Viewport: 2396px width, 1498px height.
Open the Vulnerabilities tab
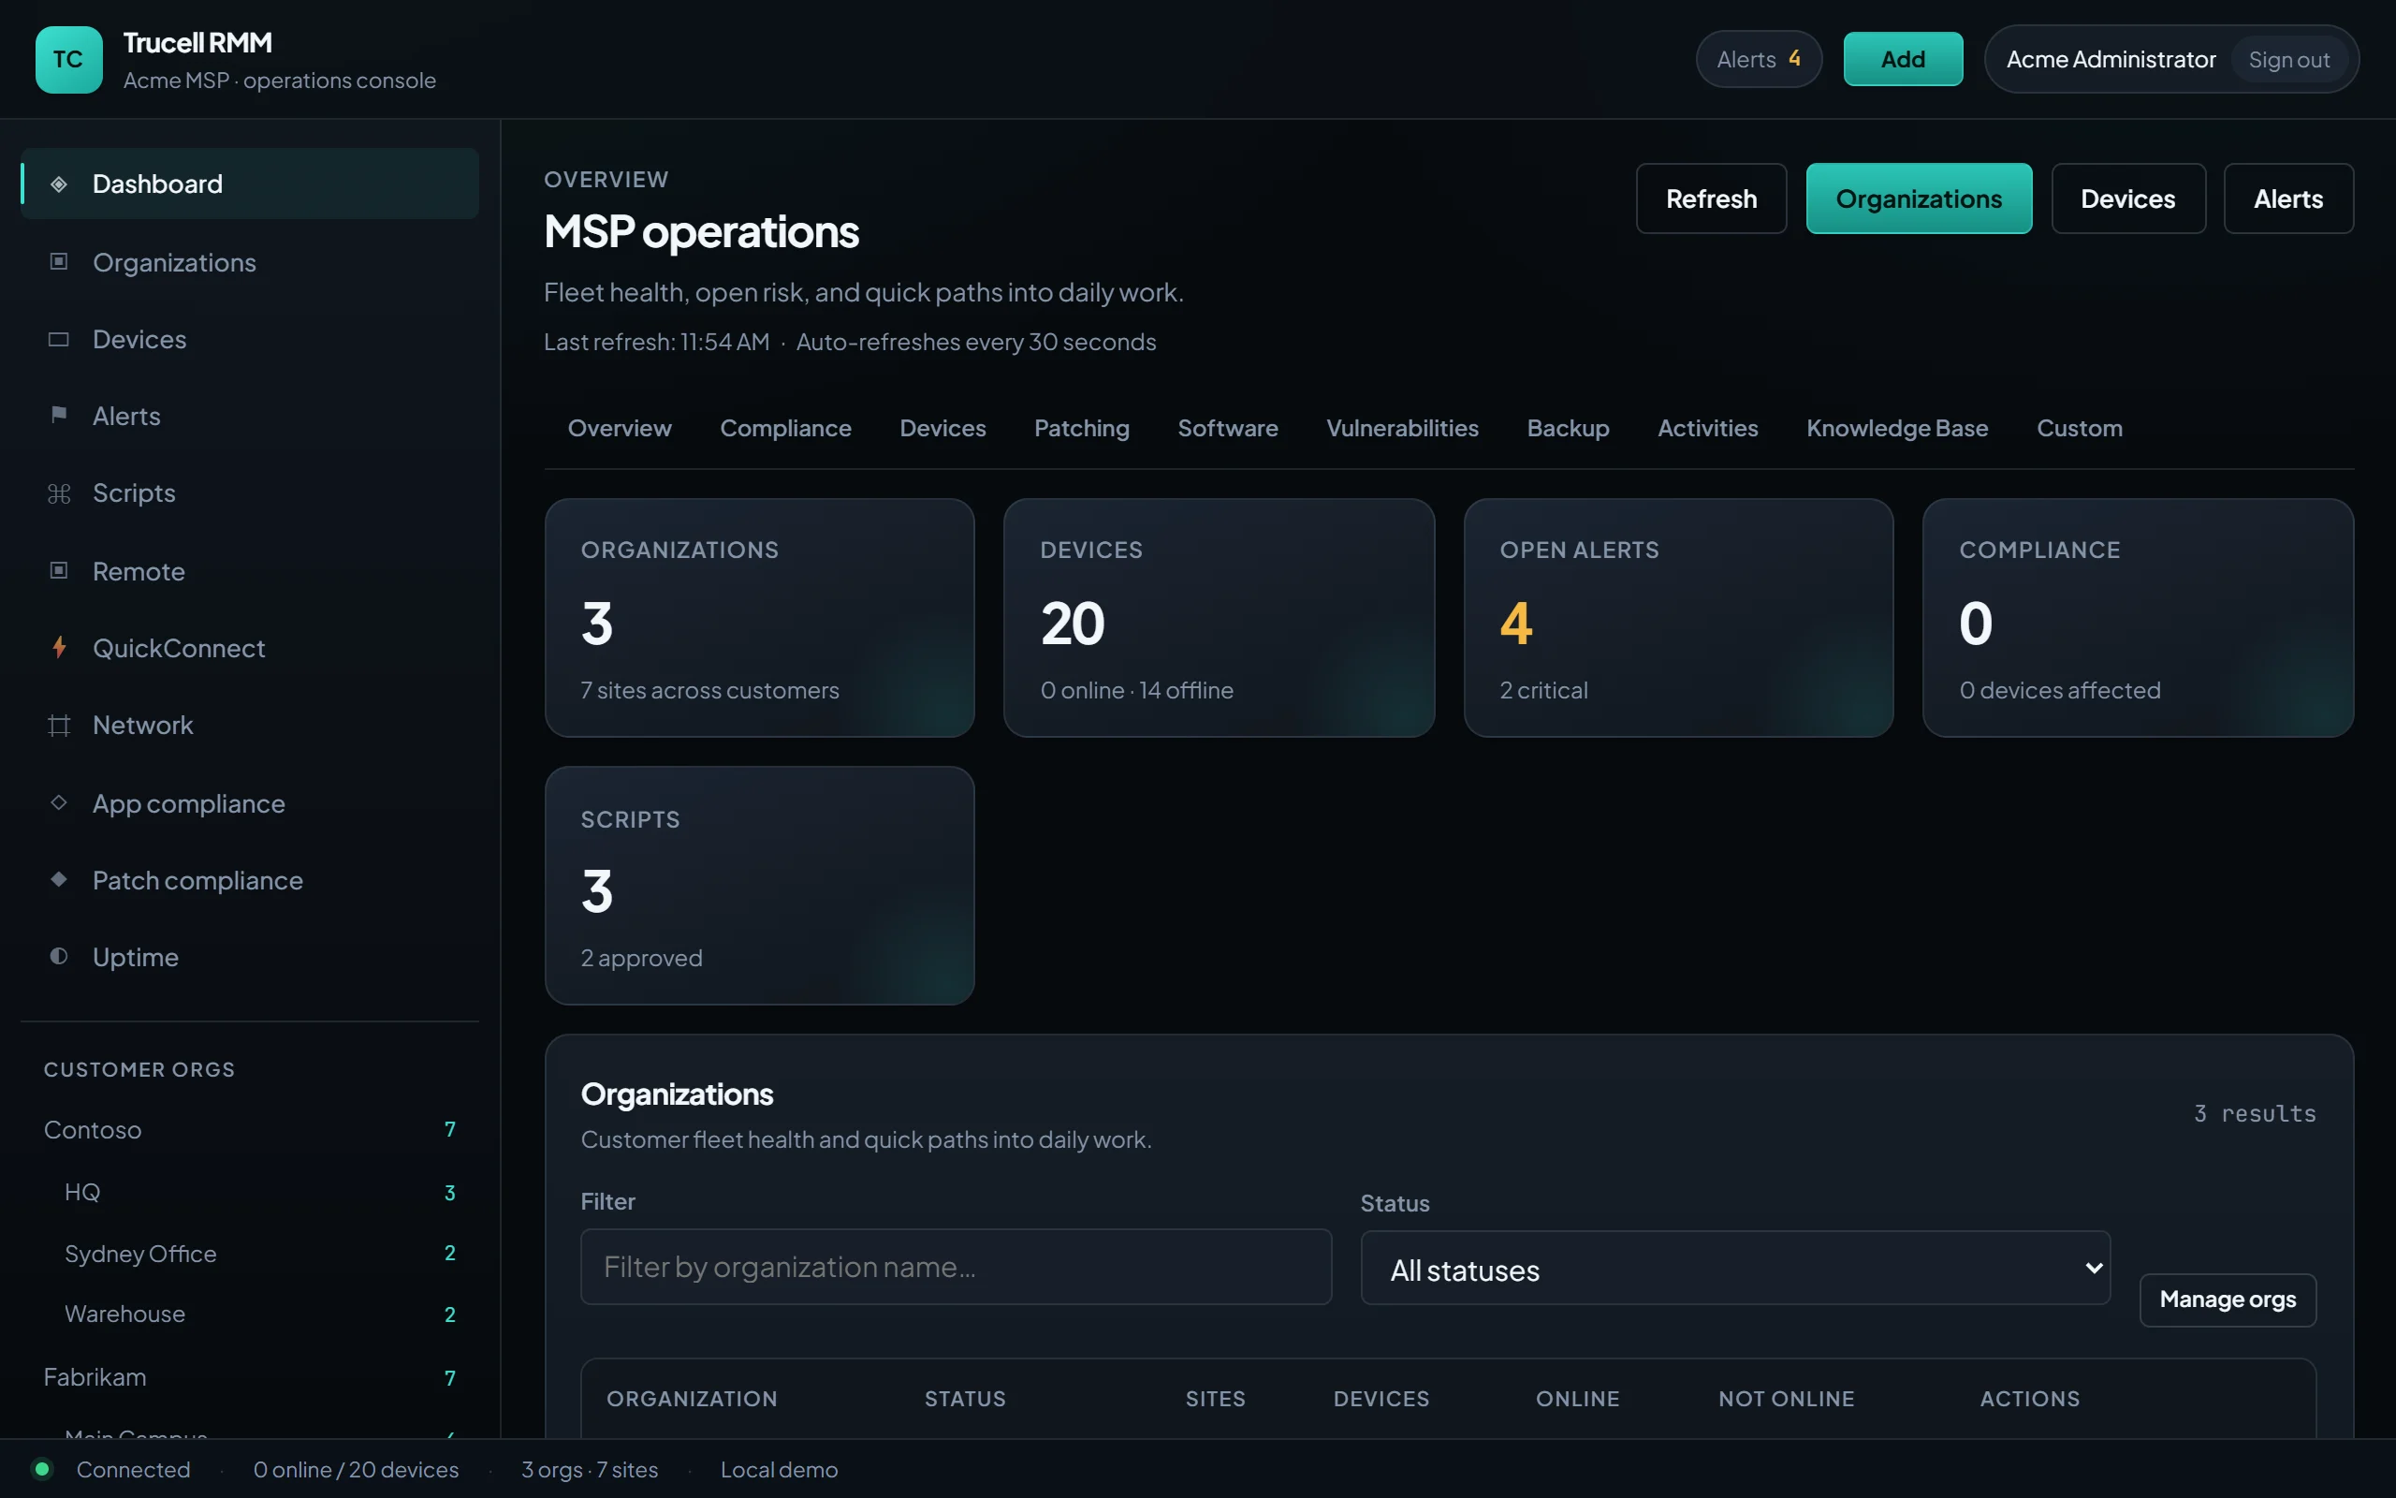point(1402,428)
